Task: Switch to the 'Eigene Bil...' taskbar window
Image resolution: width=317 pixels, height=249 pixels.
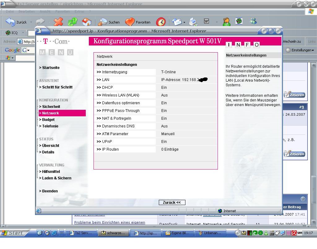Action: pos(178,233)
